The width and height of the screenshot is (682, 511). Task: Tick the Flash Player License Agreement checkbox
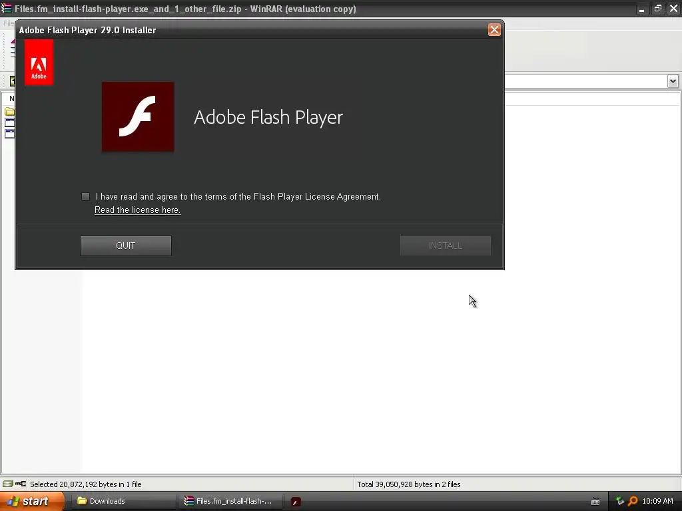(x=86, y=197)
